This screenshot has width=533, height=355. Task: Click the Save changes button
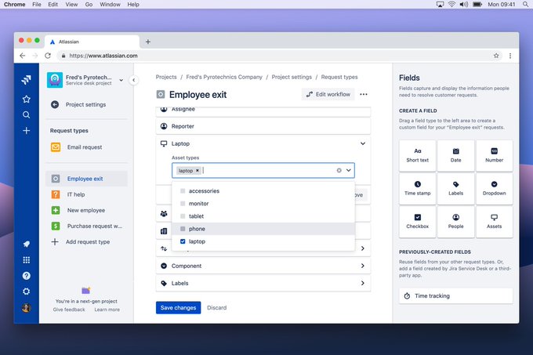178,307
